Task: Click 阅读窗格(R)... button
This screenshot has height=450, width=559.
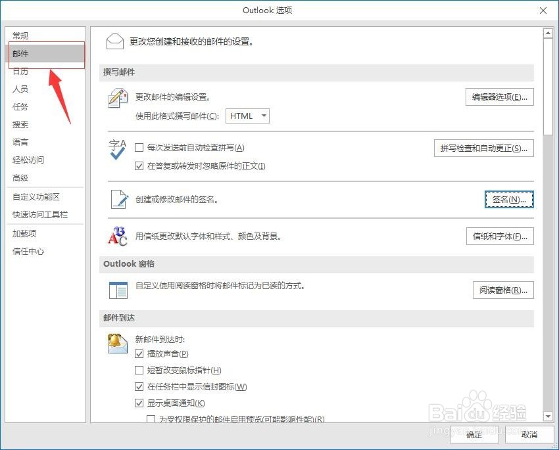Action: point(503,290)
